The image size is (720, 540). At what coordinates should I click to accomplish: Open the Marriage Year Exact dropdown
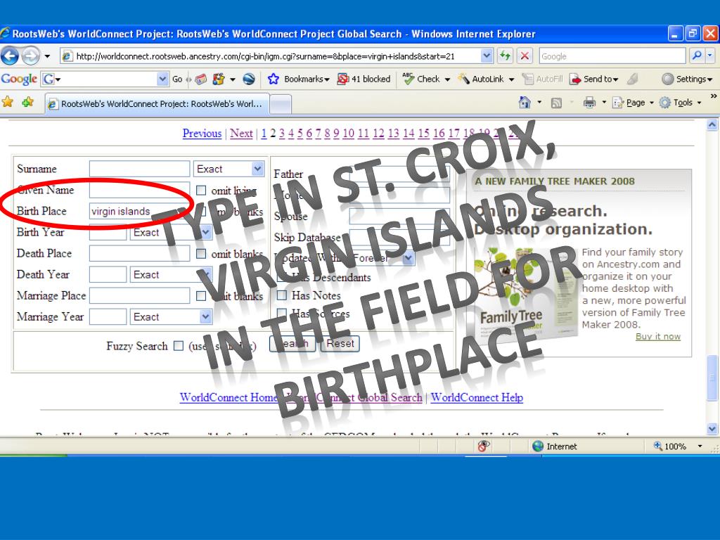pos(205,316)
